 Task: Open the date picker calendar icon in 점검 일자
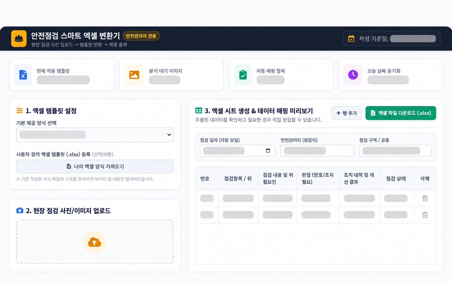click(268, 151)
